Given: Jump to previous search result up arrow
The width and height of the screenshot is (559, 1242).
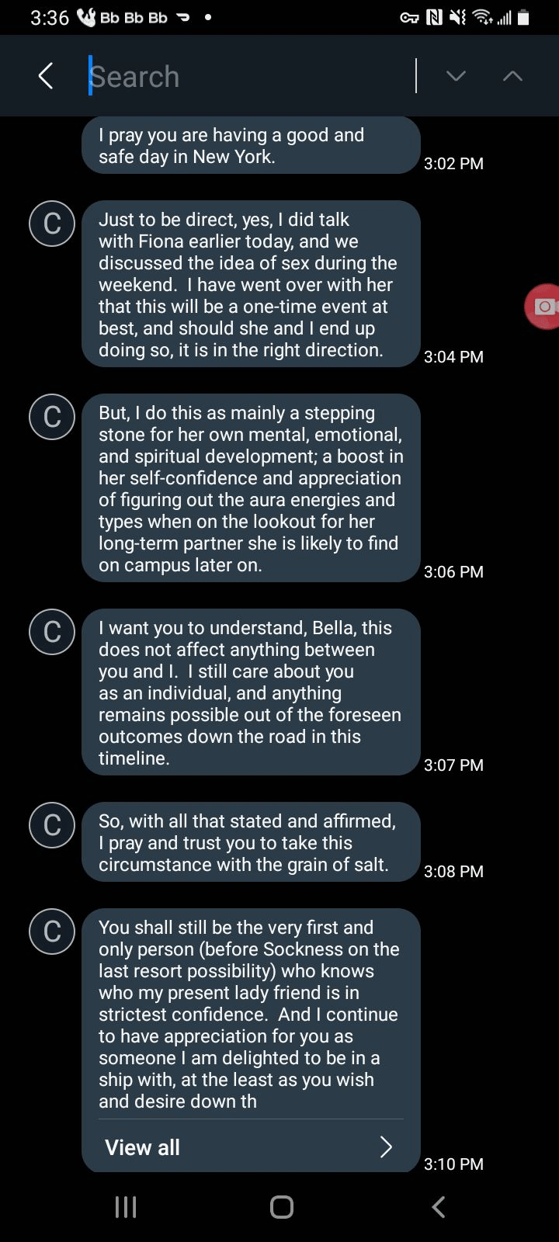Looking at the screenshot, I should click(x=512, y=76).
